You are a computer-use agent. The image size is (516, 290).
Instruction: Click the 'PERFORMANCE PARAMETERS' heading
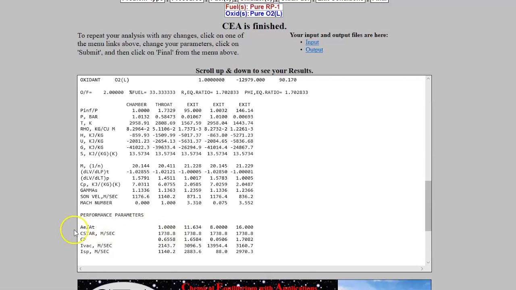(x=112, y=215)
